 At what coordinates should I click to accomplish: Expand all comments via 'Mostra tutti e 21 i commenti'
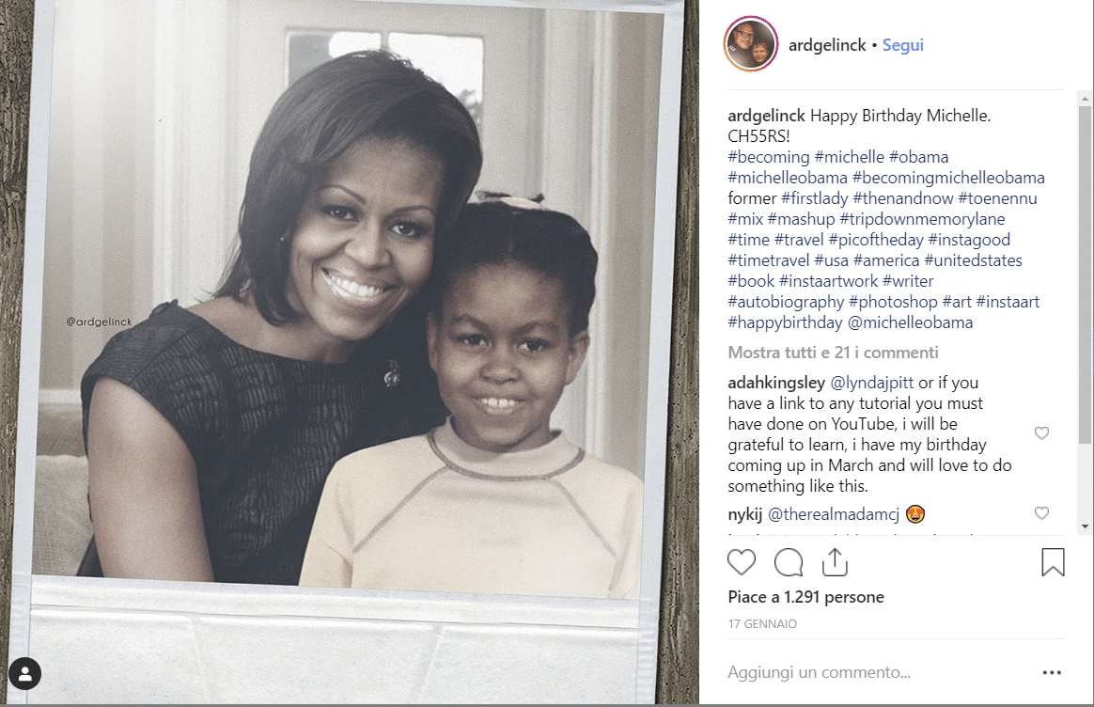point(833,353)
